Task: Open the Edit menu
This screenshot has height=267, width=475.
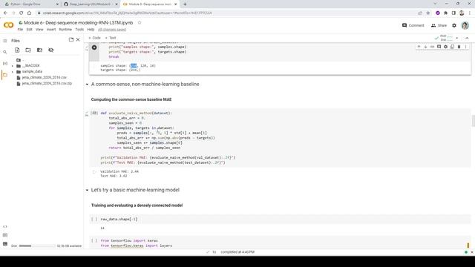Action: tap(29, 30)
